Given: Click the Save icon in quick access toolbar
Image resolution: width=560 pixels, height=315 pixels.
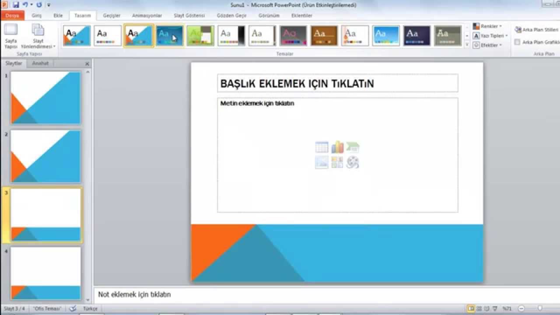Looking at the screenshot, I should click(16, 5).
